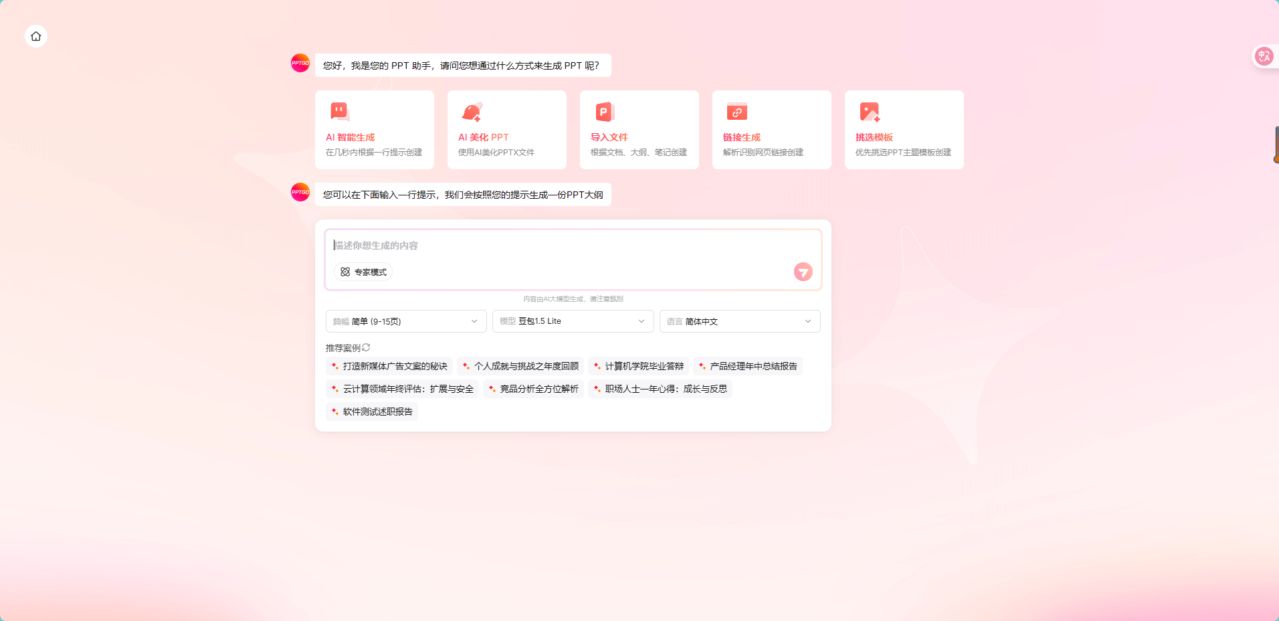Refresh the 推荐案例 suggestions

365,347
